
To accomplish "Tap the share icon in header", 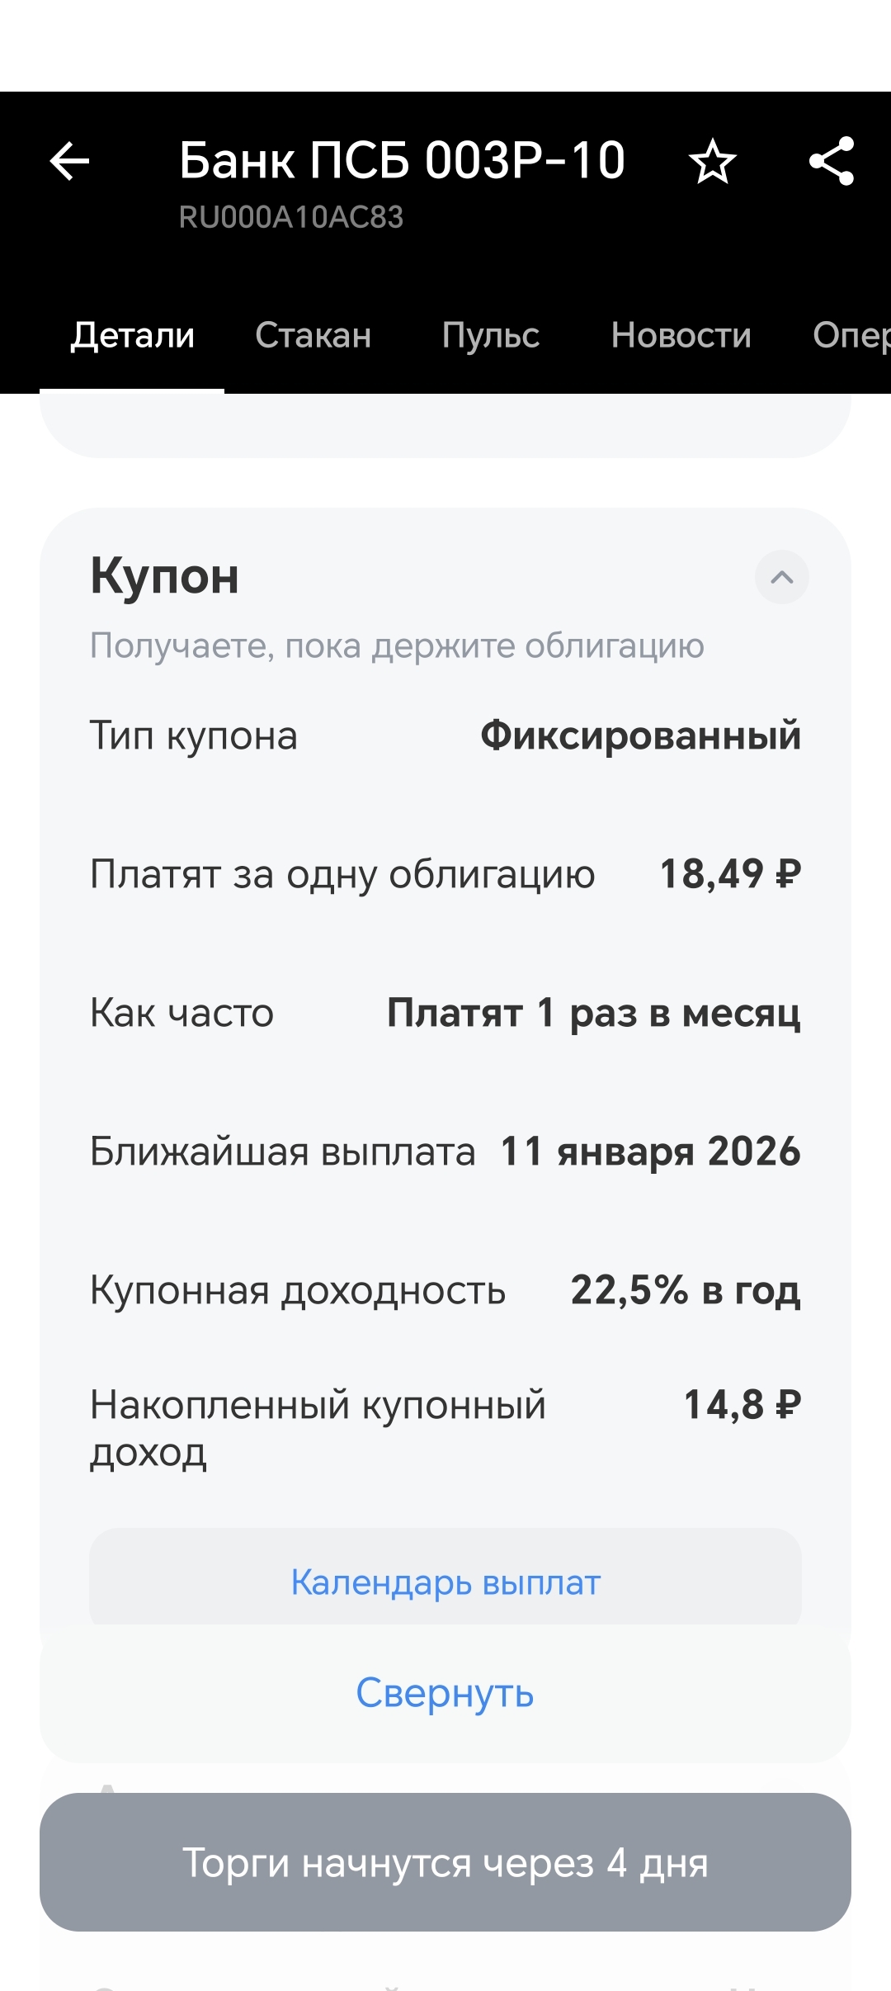I will click(831, 161).
